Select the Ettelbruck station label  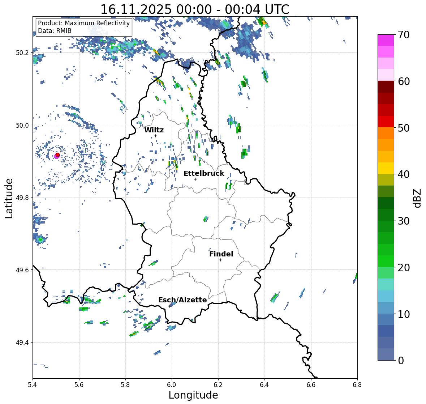tap(204, 174)
